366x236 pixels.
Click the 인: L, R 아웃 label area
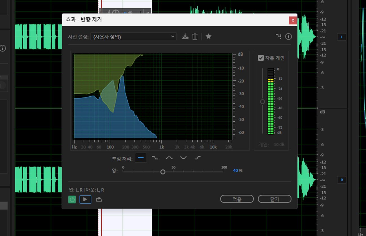[x=86, y=190]
